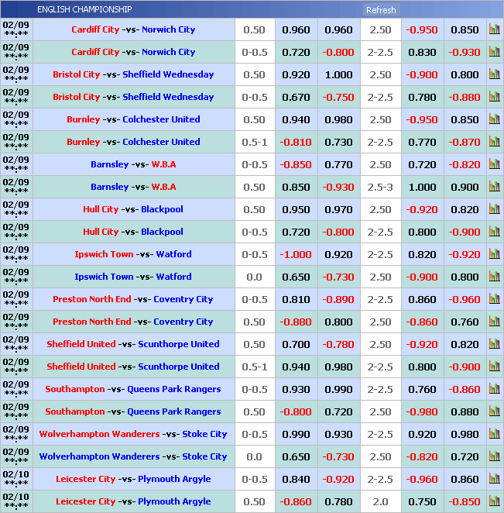Open chart icon for Bristol City 0-0.5 handicap row
Viewport: 504px width, 513px height.
494,98
